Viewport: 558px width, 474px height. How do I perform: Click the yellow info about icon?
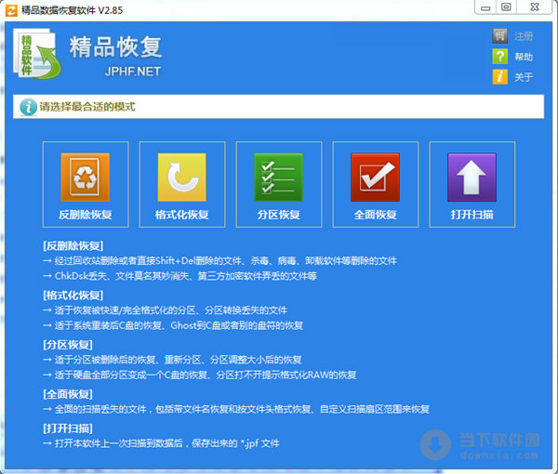click(x=500, y=77)
